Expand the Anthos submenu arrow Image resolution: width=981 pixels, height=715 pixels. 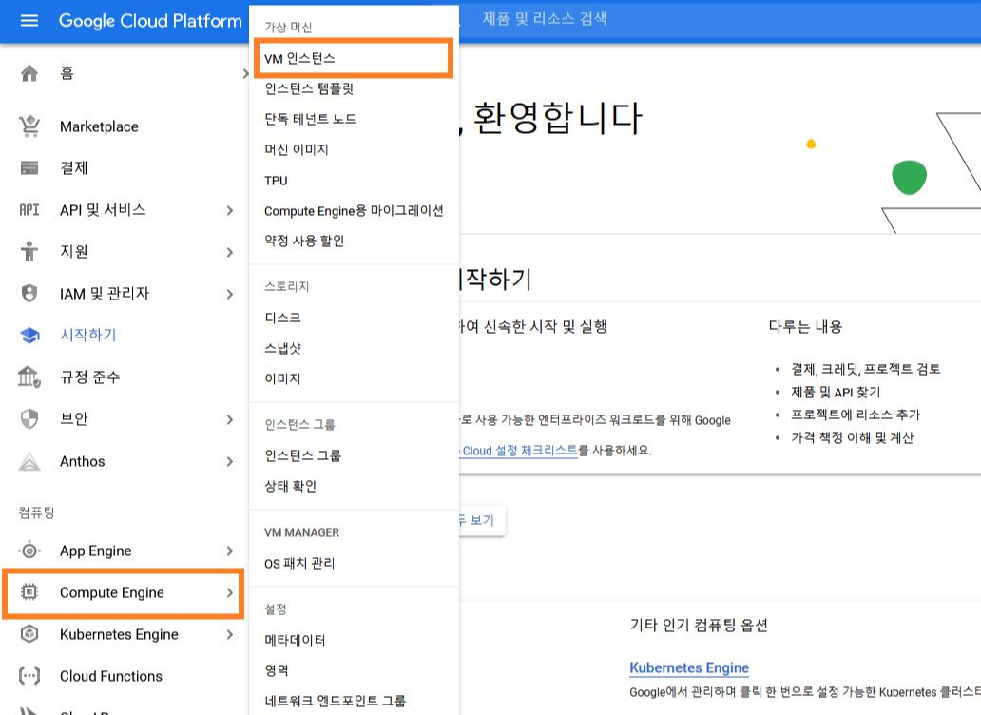[x=230, y=462]
